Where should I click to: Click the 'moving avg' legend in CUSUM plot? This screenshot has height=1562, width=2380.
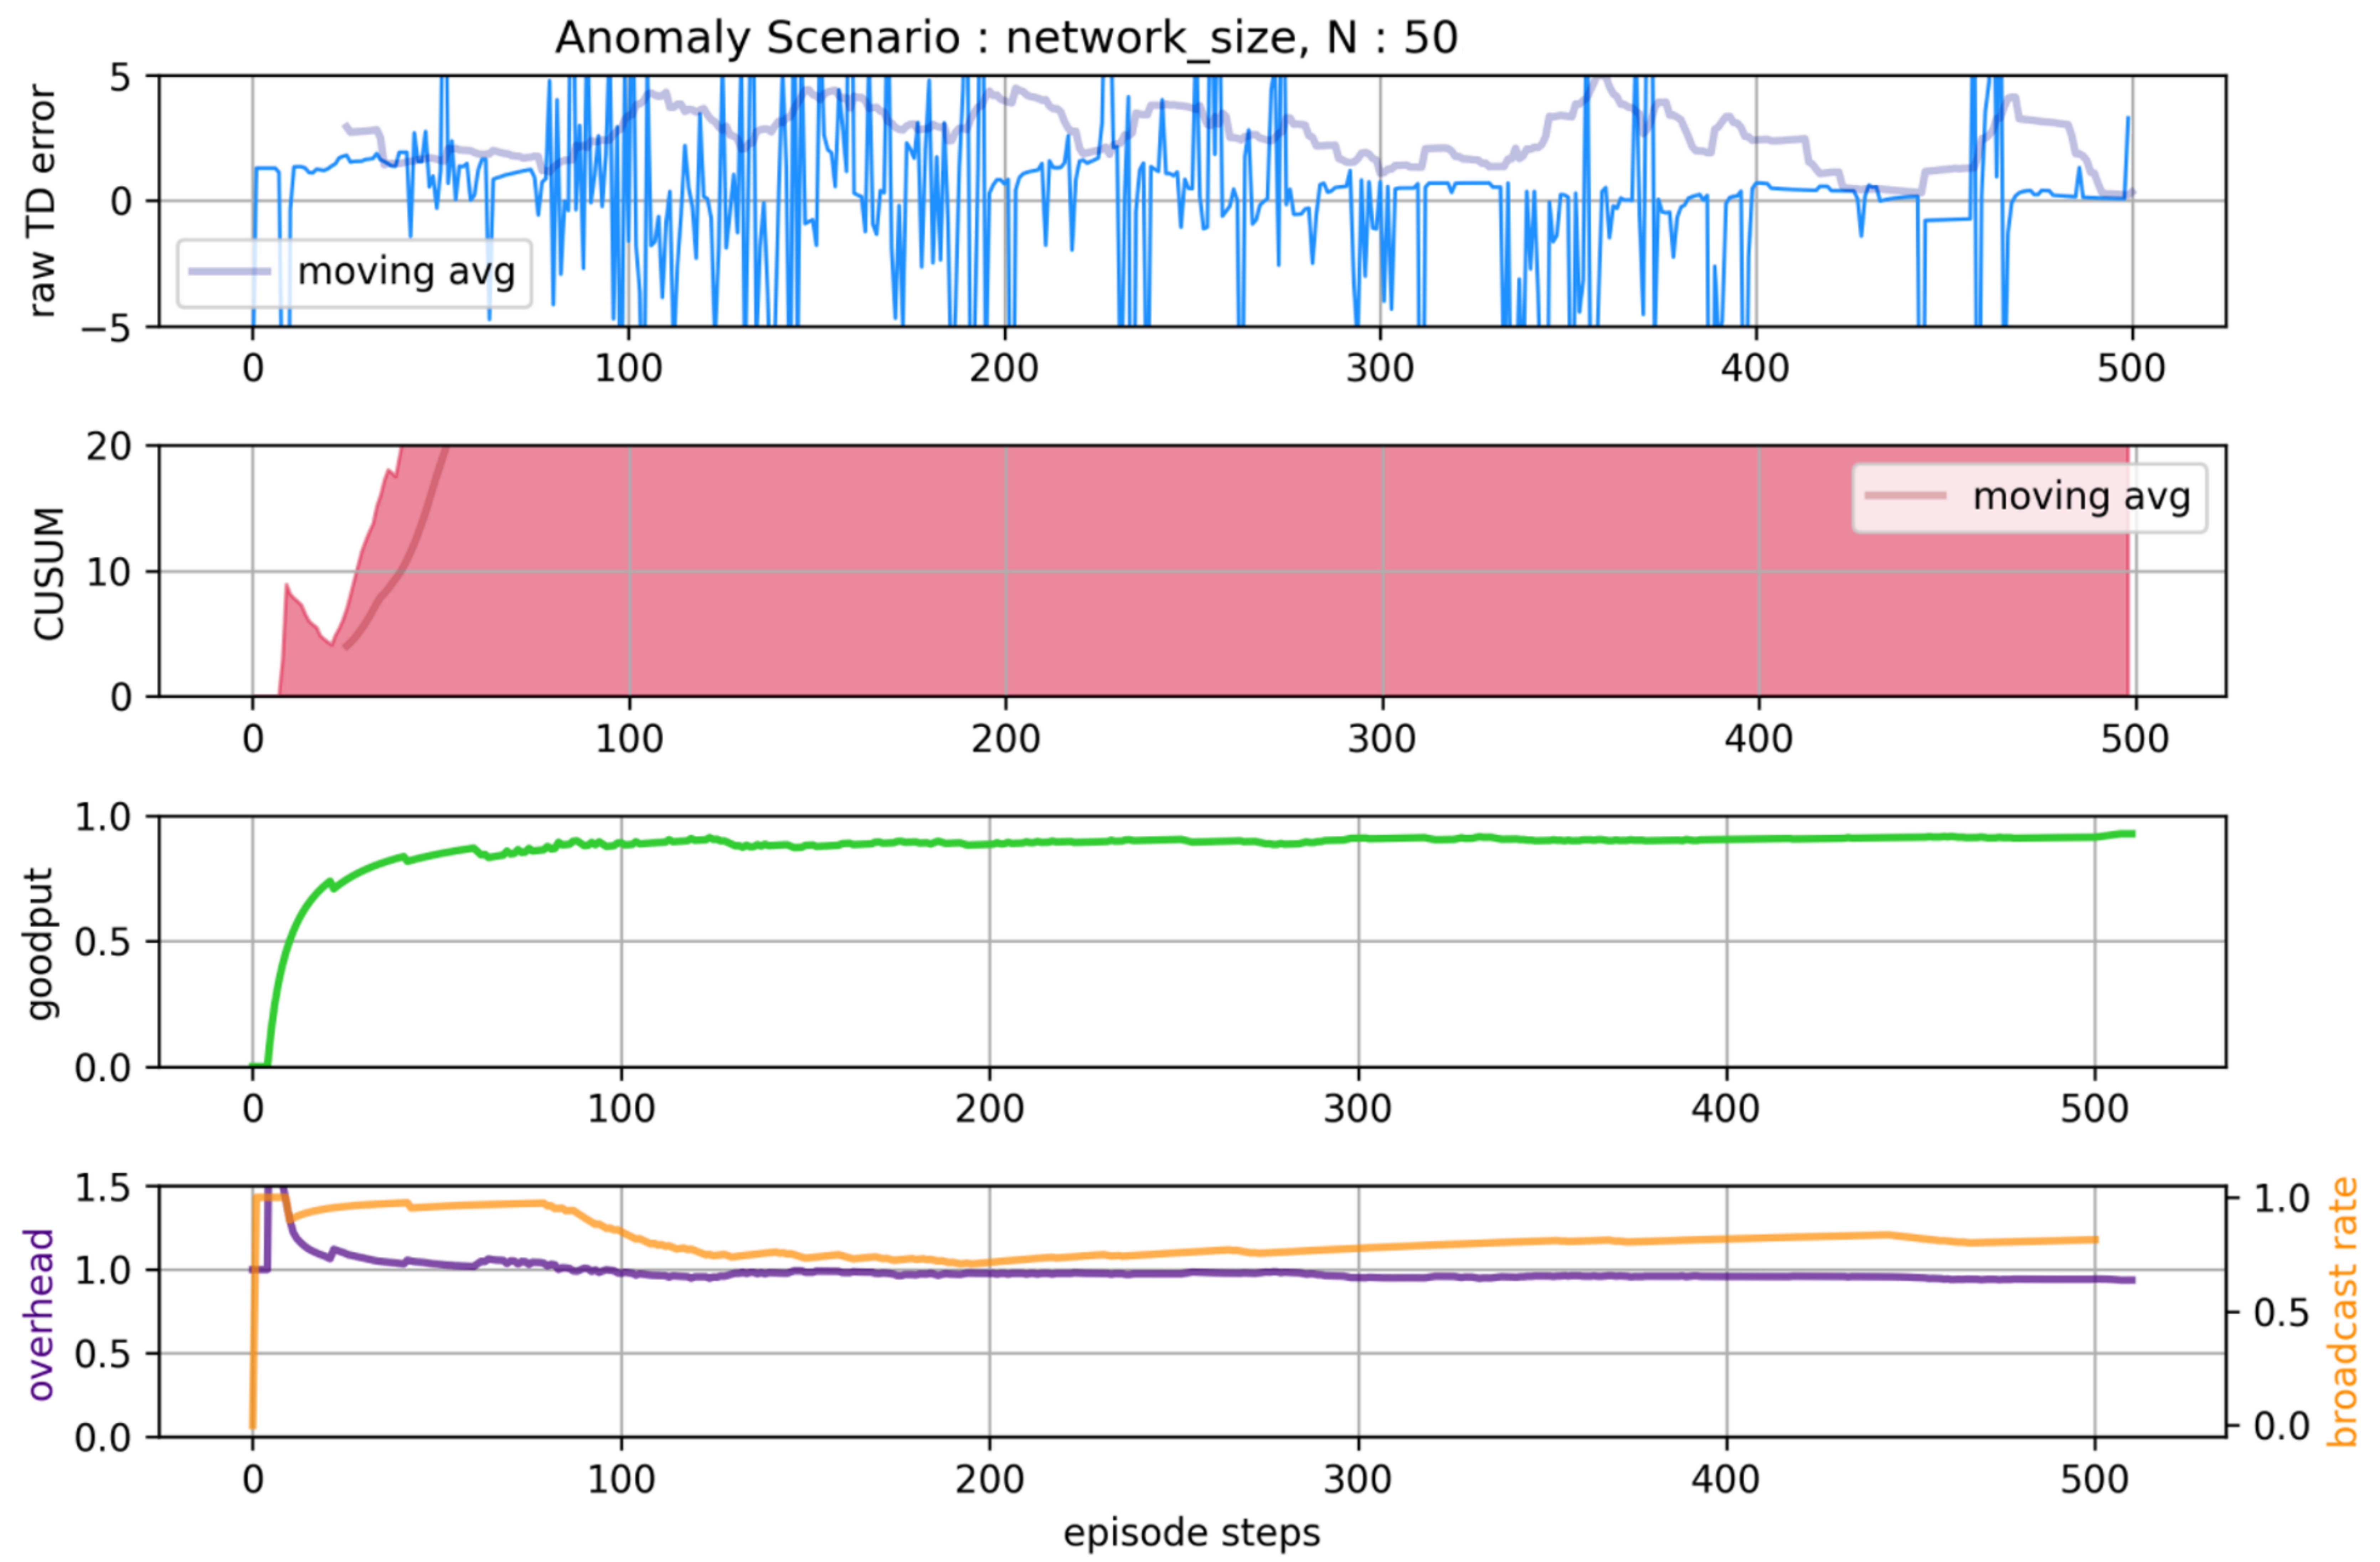pyautogui.click(x=2030, y=497)
